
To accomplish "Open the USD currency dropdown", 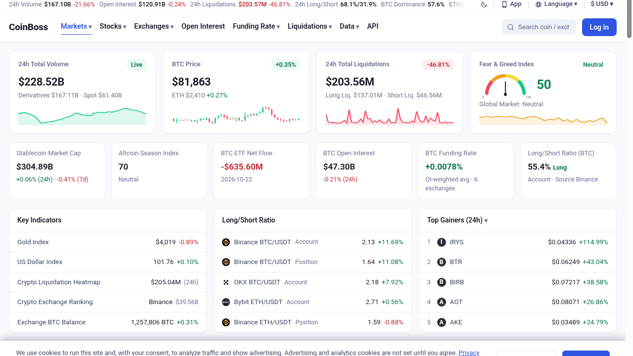I will 602,4.
